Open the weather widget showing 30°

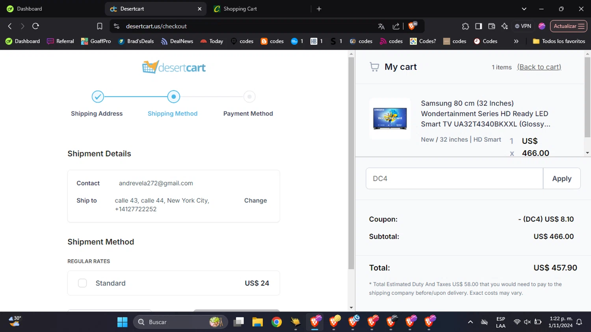tap(15, 321)
